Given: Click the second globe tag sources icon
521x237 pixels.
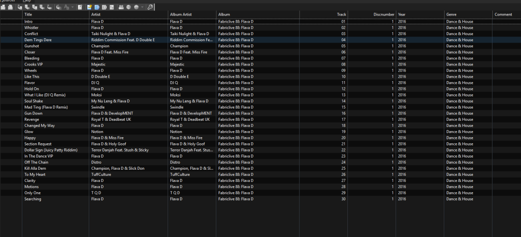Looking at the screenshot, I should pos(136,7).
